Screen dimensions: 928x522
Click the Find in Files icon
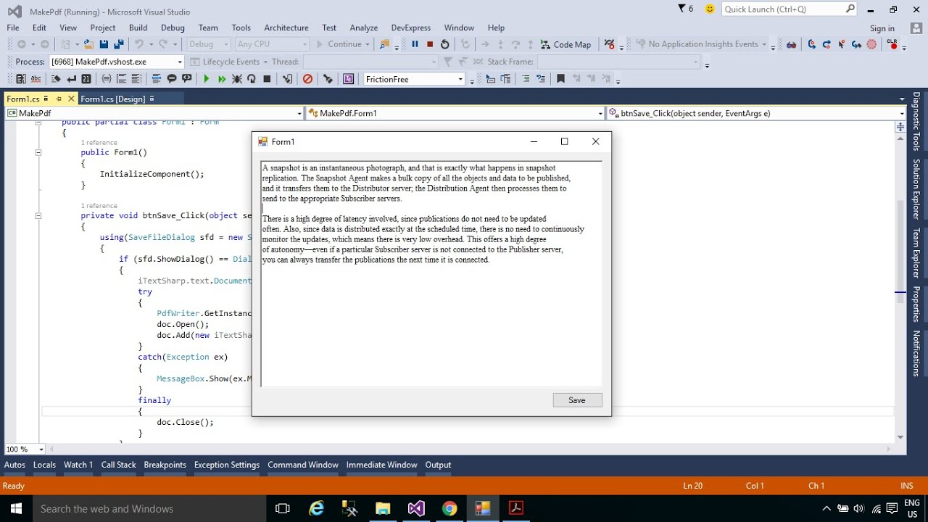tap(384, 44)
